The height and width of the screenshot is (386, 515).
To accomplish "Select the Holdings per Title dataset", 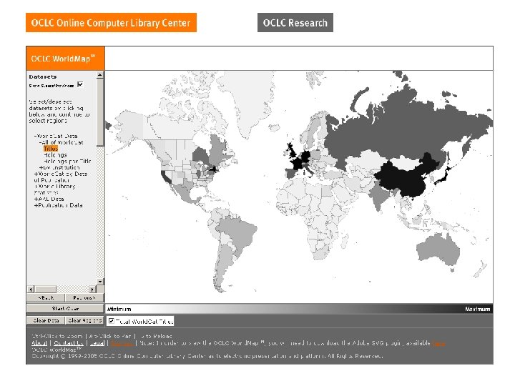I will click(x=67, y=161).
